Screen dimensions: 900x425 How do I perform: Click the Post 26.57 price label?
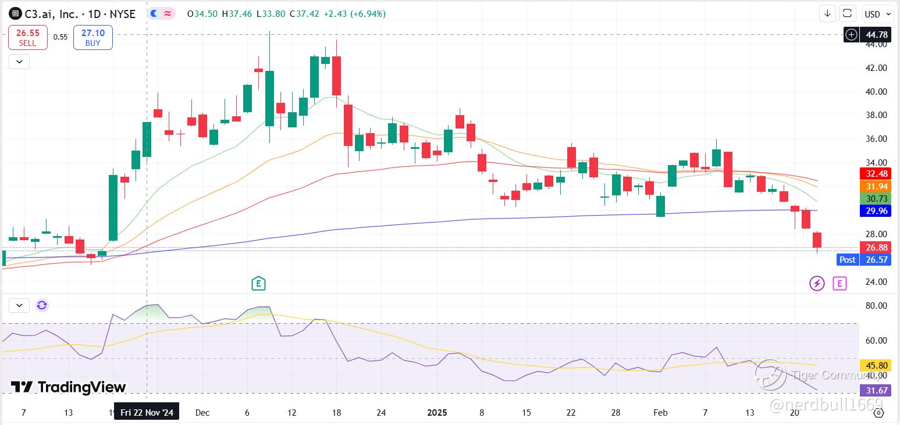(x=864, y=259)
